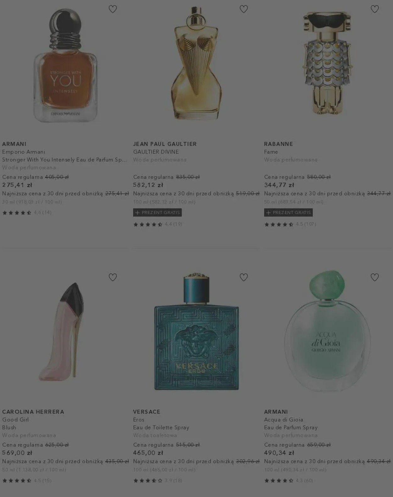393x497 pixels.
Task: Open Prezent Gratis badge on Gaultier Divine
Action: click(x=158, y=213)
